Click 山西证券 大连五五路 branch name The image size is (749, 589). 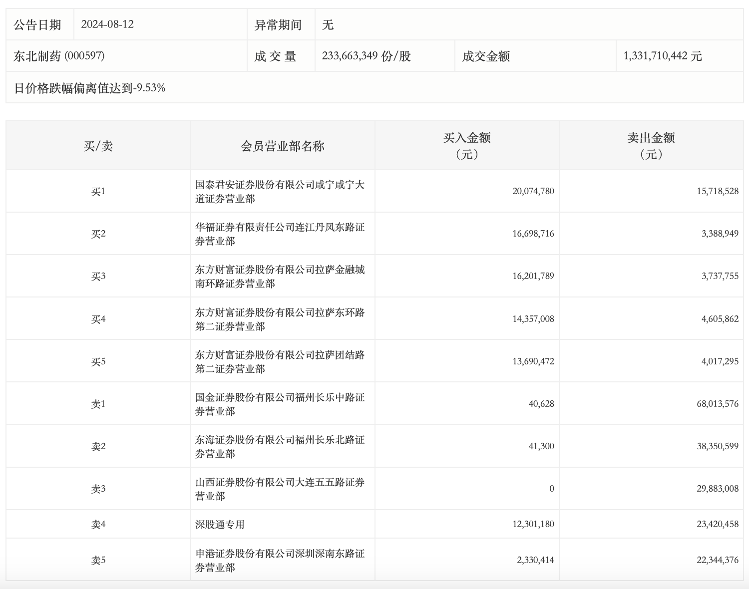point(280,489)
